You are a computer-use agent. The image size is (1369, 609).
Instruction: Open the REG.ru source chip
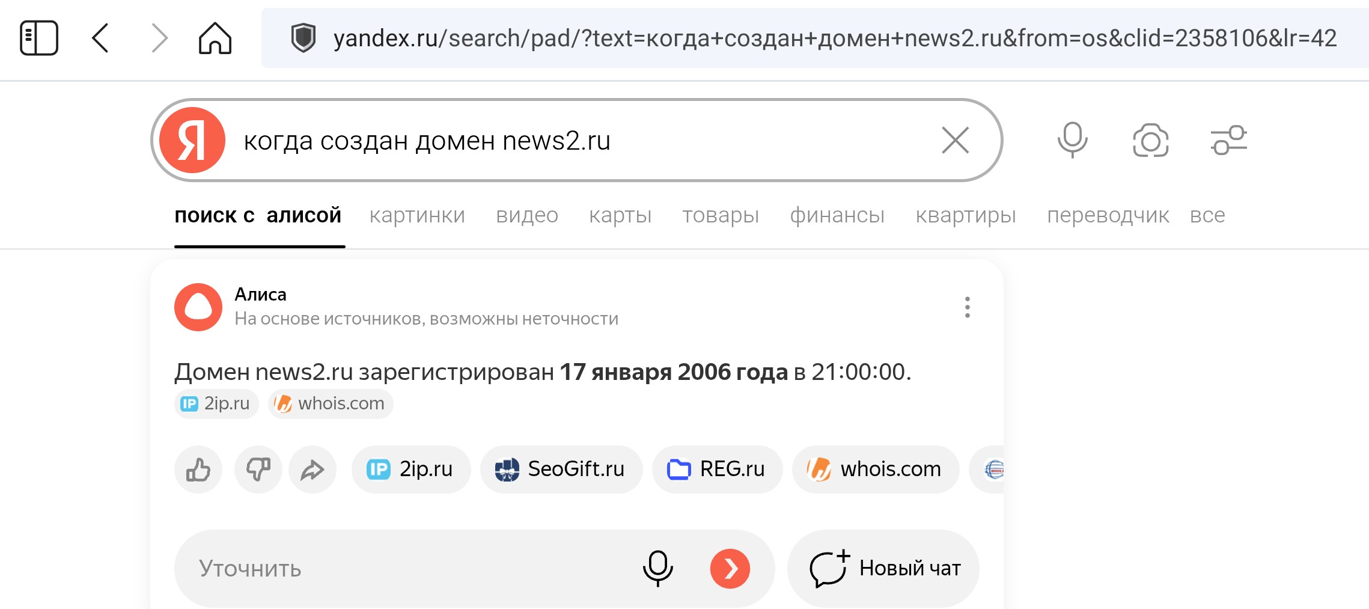click(x=717, y=470)
